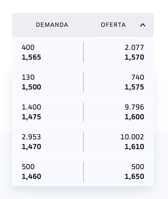The height and width of the screenshot is (199, 168).
Task: Select offer volume 10.002
Action: (x=132, y=137)
